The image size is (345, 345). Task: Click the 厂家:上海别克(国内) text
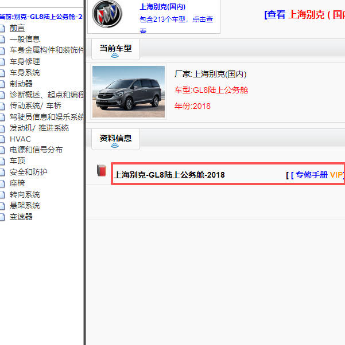click(210, 74)
